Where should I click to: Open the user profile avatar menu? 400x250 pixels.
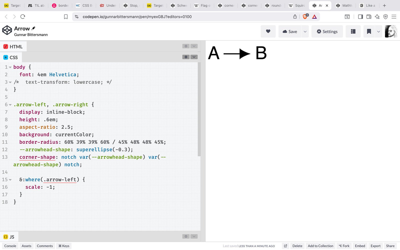(391, 31)
